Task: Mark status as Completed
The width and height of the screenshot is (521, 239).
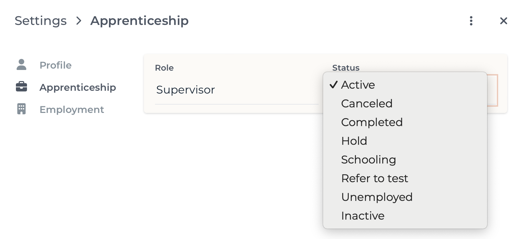Action: tap(372, 122)
